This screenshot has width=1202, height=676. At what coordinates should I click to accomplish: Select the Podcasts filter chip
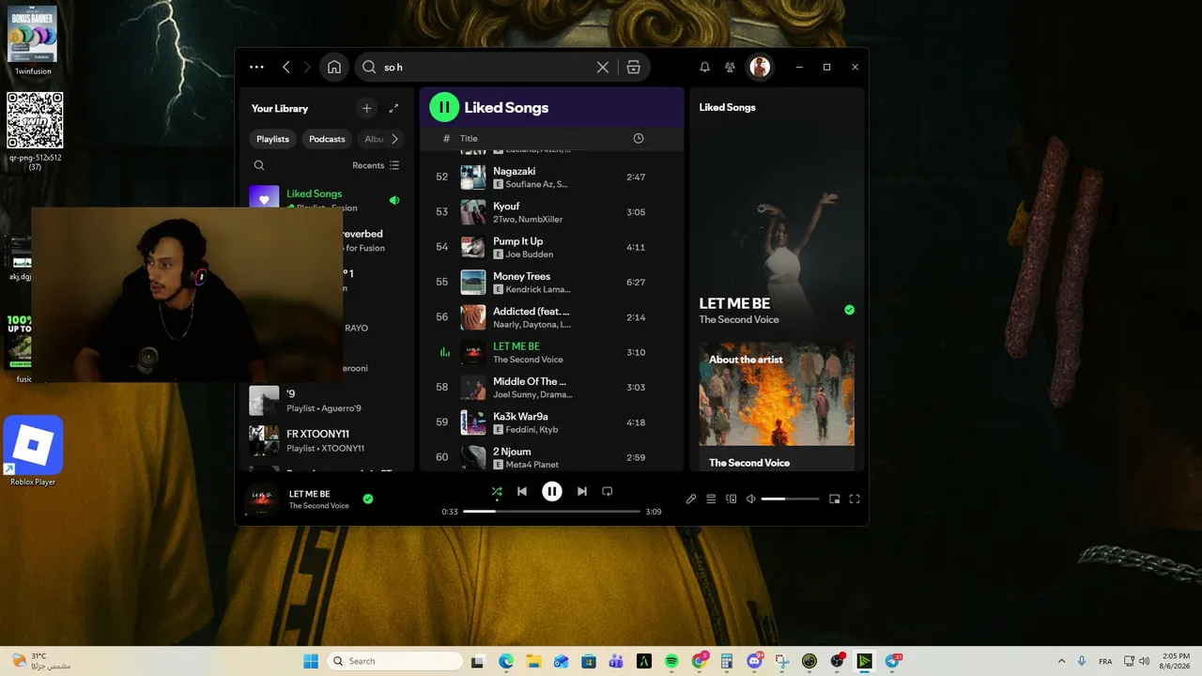click(327, 139)
